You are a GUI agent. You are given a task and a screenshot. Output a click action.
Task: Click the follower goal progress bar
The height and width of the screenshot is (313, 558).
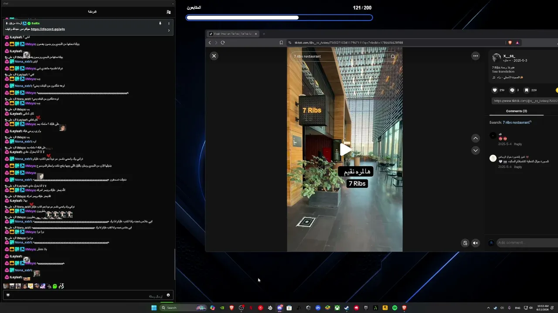[x=279, y=18]
